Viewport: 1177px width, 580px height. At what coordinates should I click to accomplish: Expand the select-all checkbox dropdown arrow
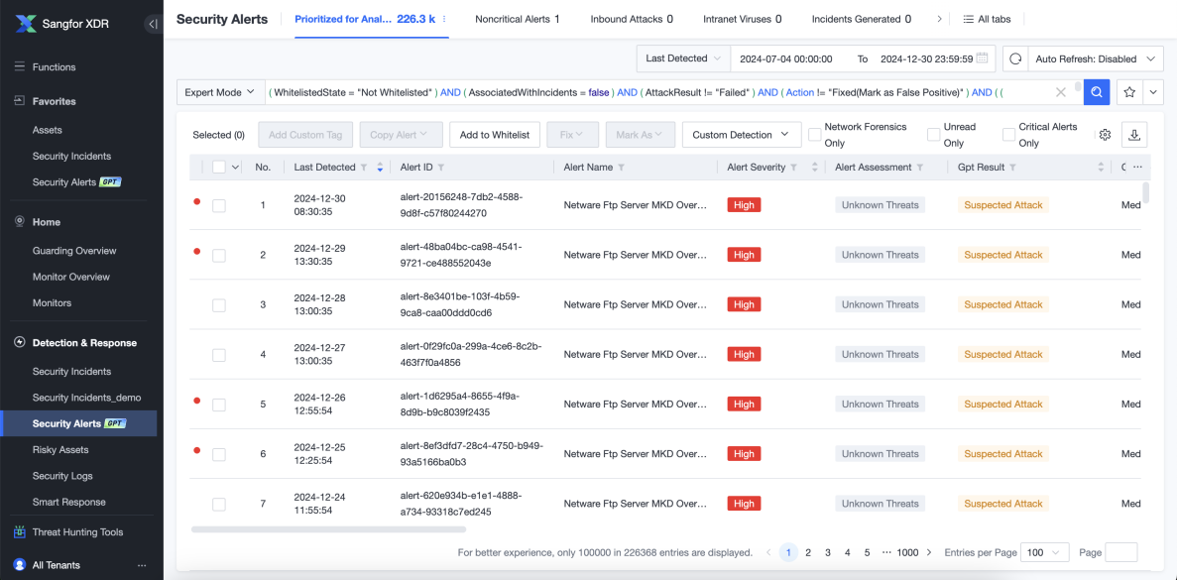tap(236, 168)
